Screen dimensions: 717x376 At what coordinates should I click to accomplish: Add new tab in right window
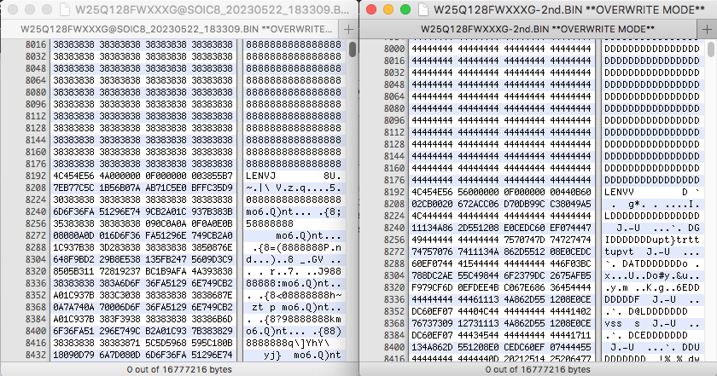[708, 30]
